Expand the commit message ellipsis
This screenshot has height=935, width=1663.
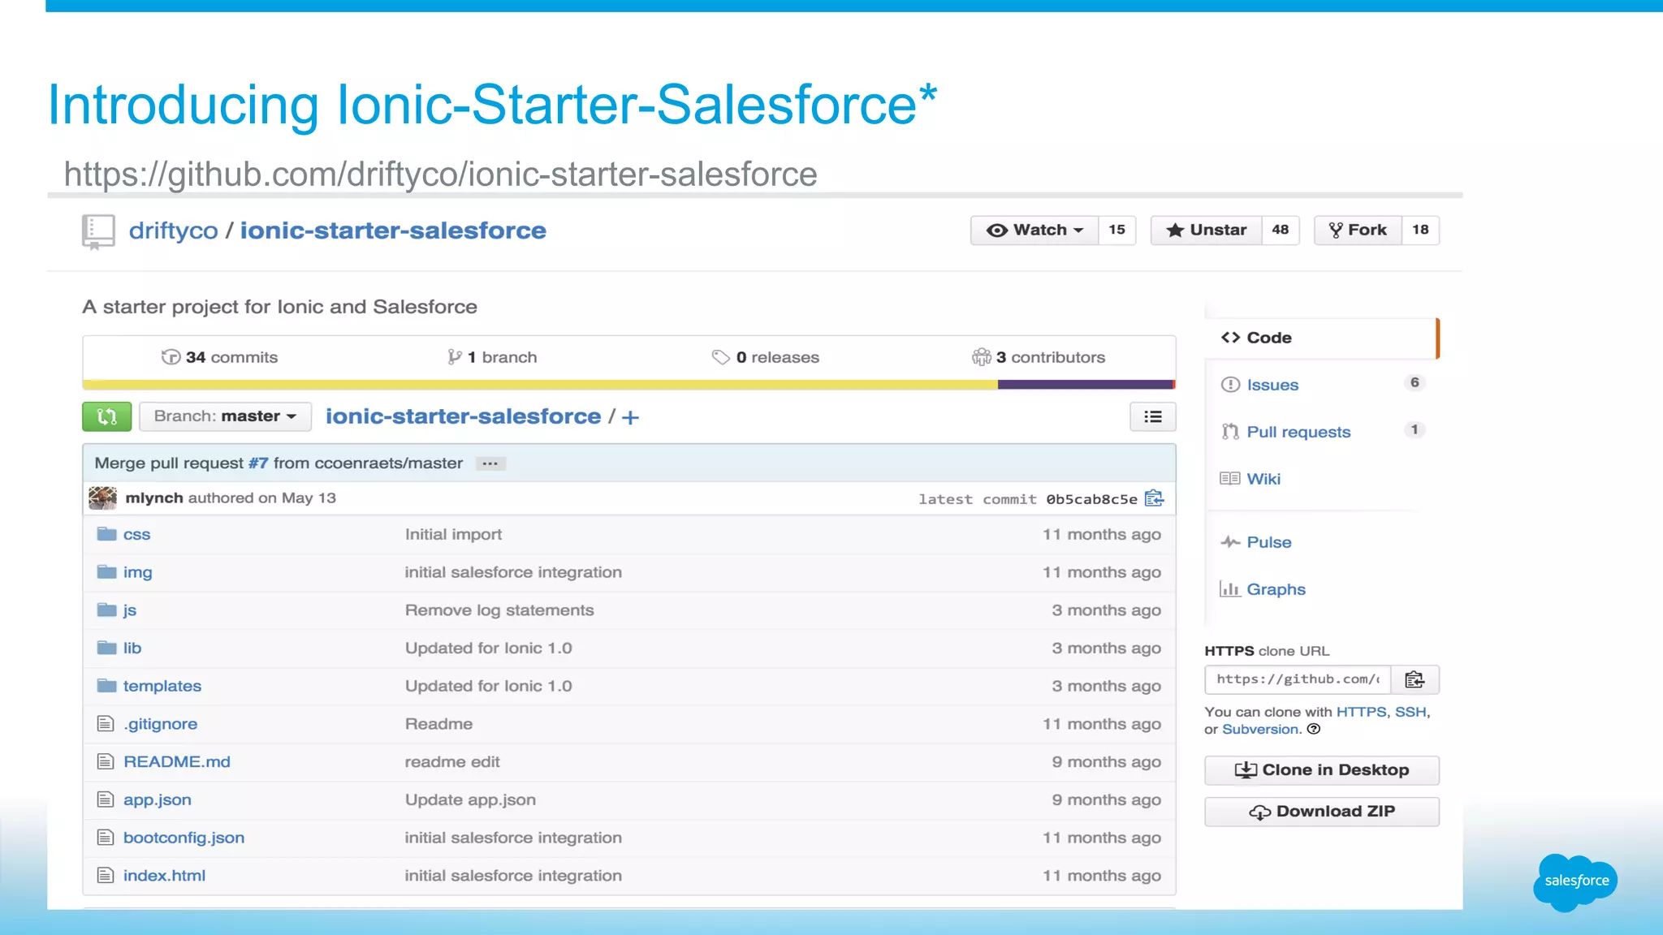tap(490, 464)
